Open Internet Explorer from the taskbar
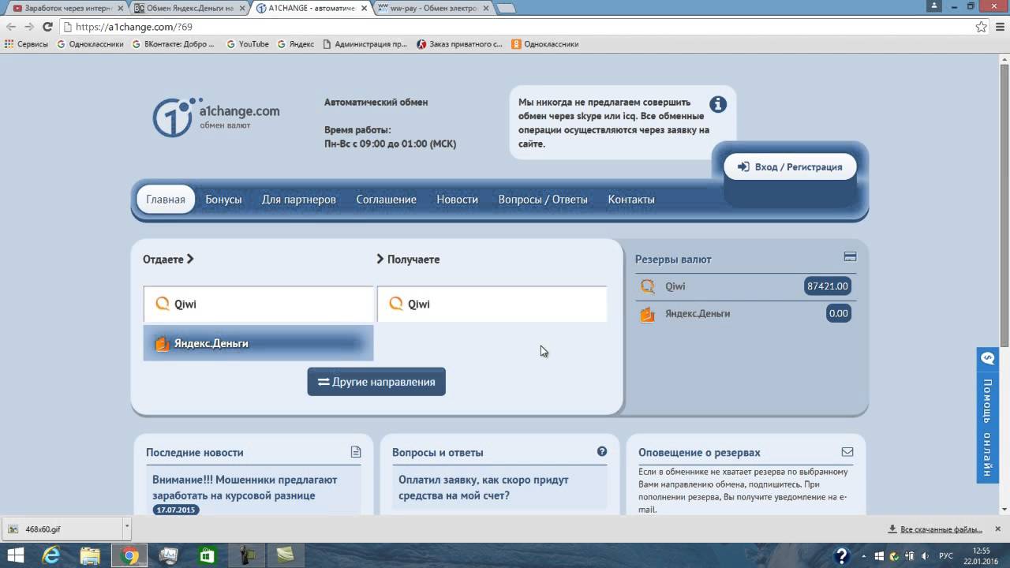Screen dimensions: 1010x568 tap(51, 555)
